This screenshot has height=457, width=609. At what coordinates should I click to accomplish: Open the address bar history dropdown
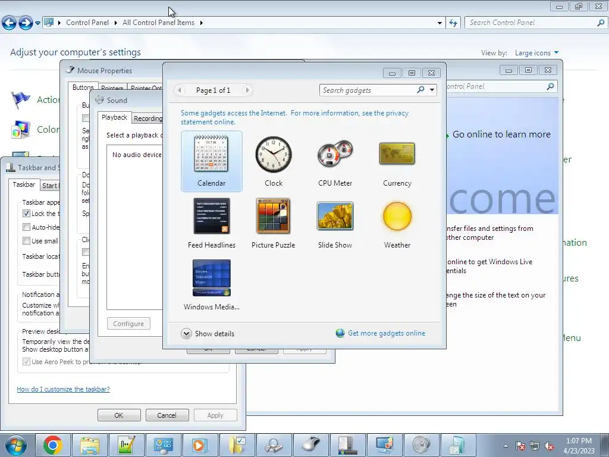click(x=440, y=23)
